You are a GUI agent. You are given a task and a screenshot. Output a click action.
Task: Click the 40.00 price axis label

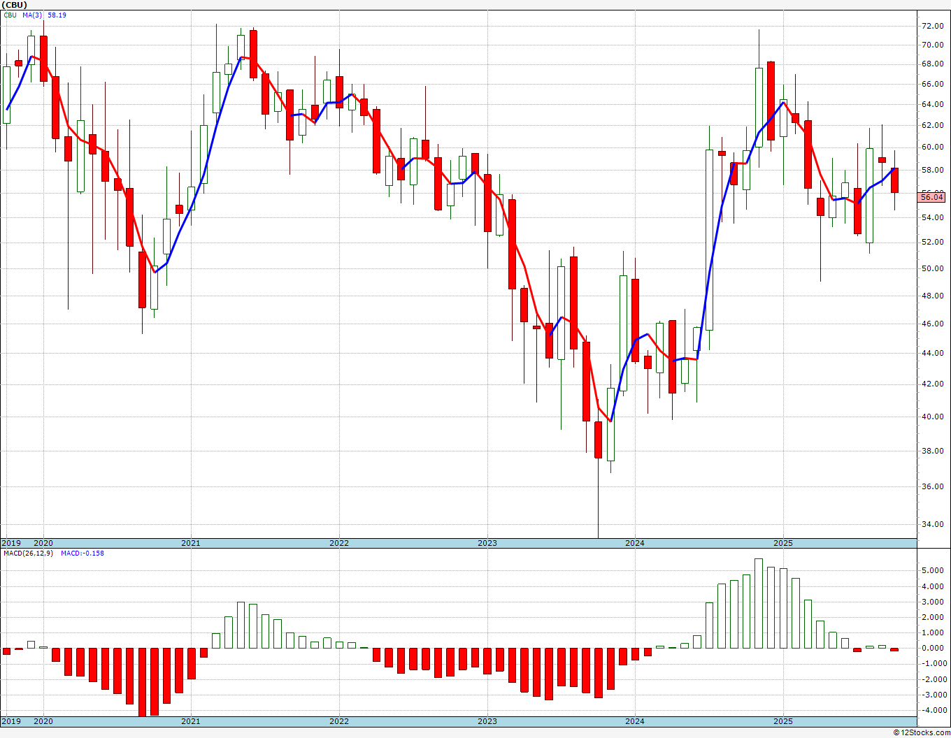pyautogui.click(x=932, y=417)
